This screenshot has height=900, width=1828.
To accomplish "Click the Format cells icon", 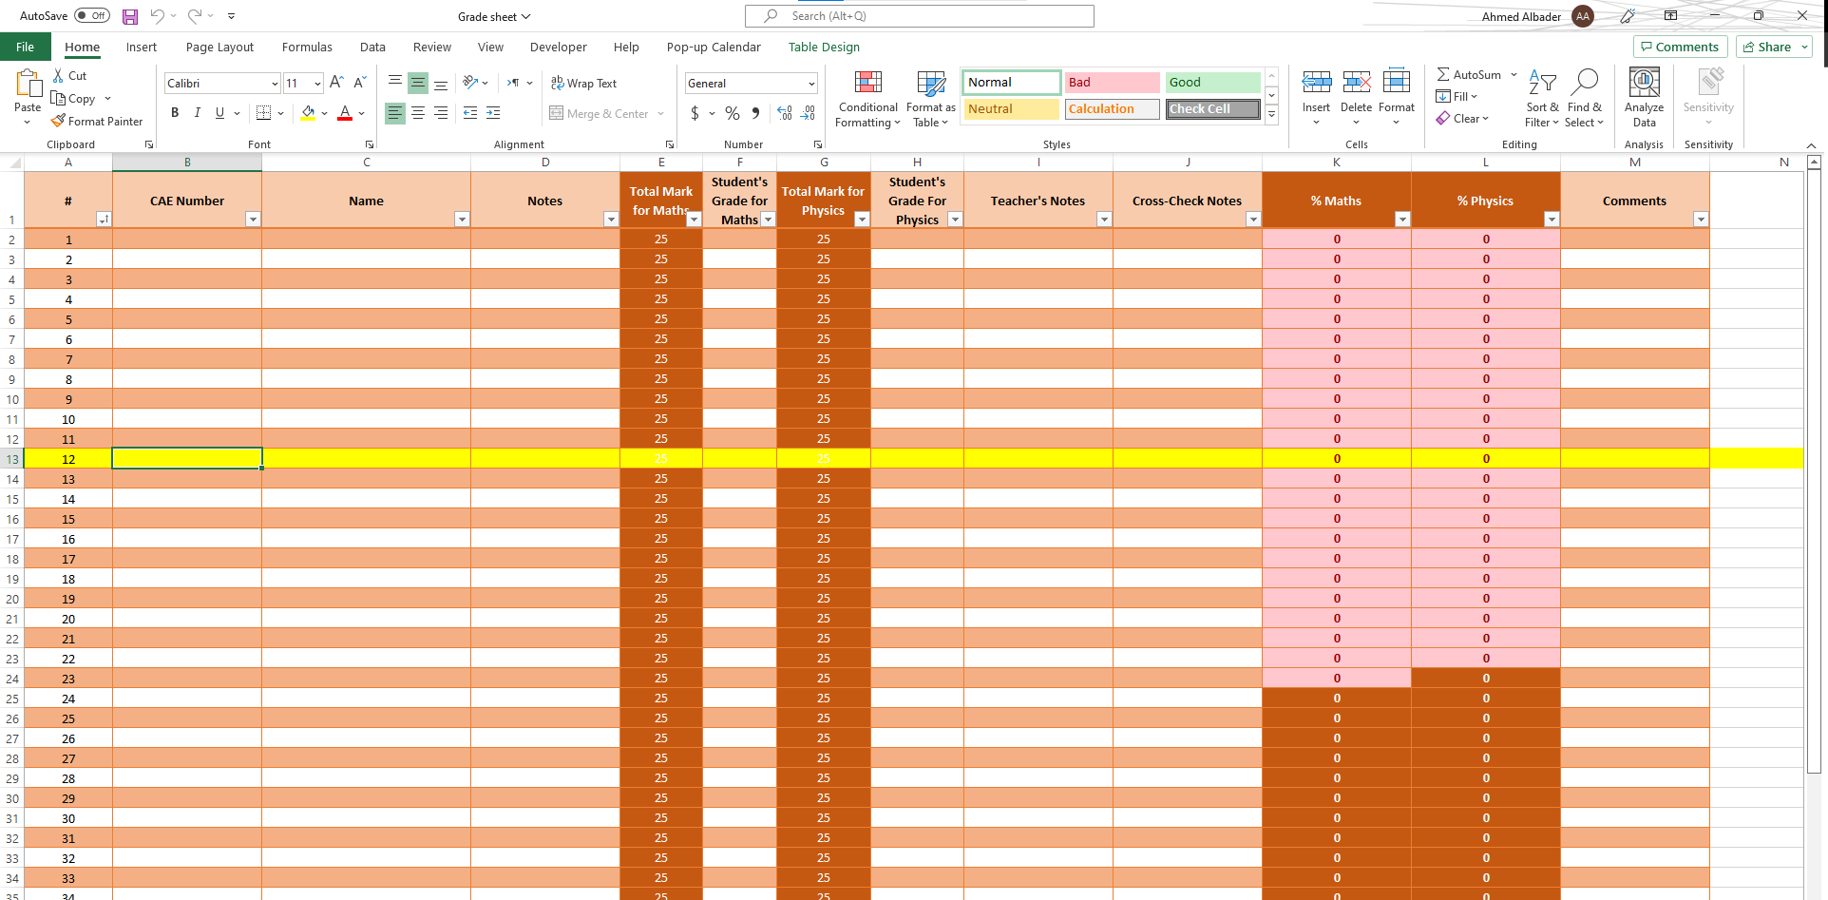I will click(1397, 82).
